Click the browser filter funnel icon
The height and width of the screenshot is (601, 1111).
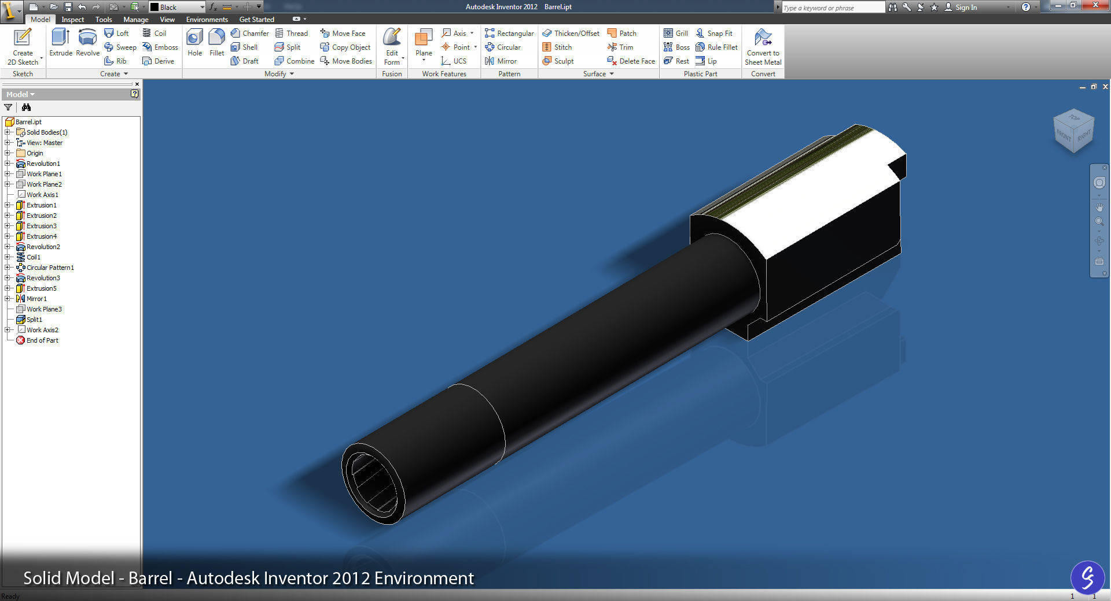pos(8,107)
